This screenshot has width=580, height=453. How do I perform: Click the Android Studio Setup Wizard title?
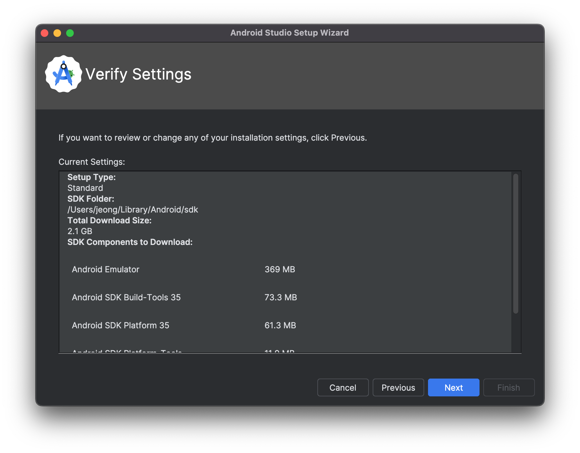[289, 33]
